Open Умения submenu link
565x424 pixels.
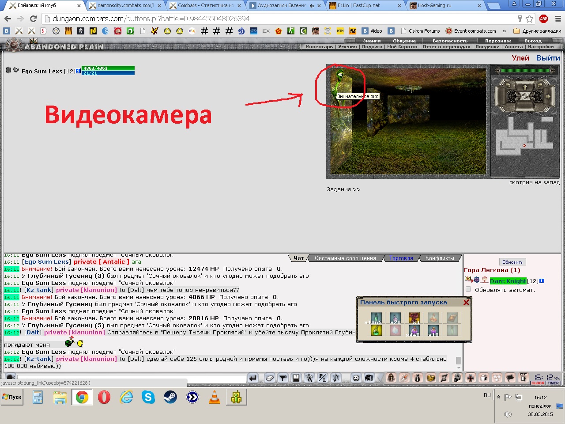pyautogui.click(x=347, y=46)
